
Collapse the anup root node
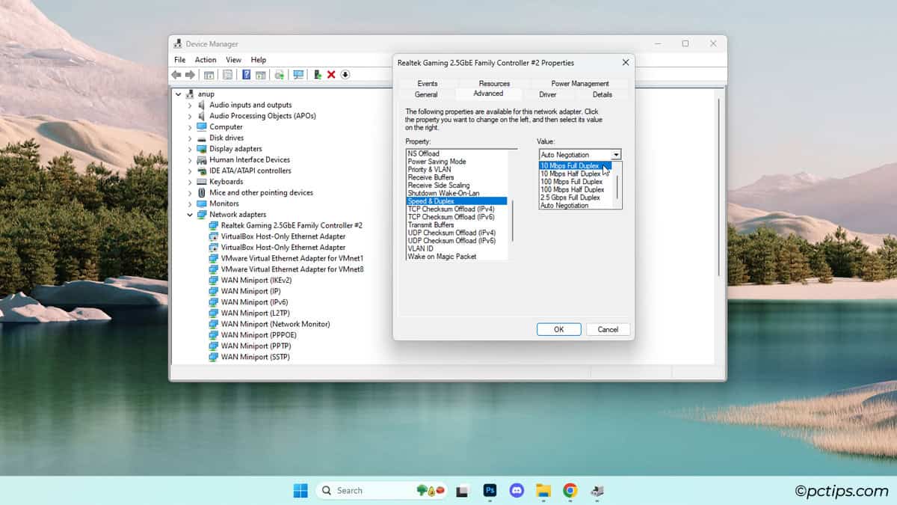(178, 94)
